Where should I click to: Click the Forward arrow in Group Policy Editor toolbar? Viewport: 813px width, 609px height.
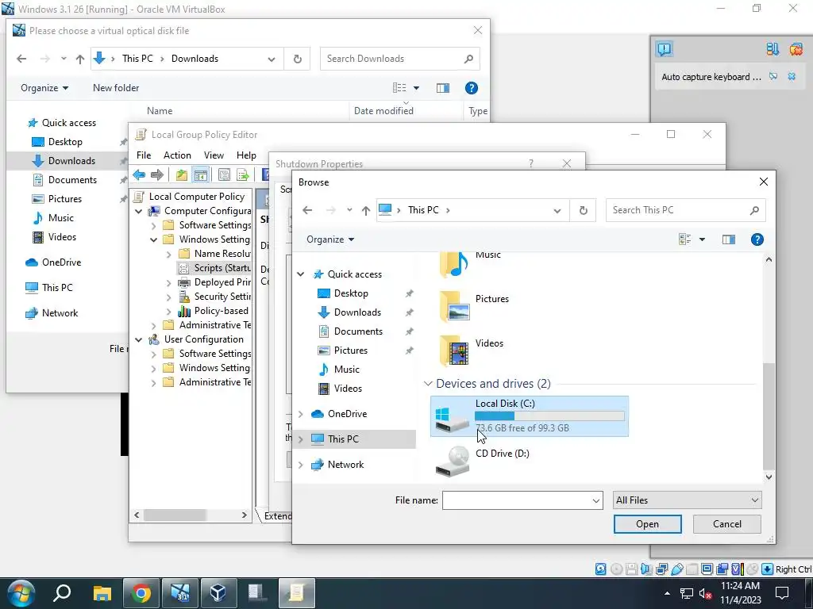click(157, 174)
